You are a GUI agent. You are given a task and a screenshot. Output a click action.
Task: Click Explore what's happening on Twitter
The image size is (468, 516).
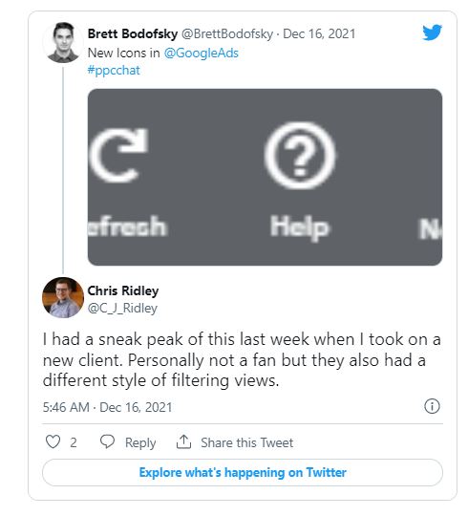coord(243,472)
